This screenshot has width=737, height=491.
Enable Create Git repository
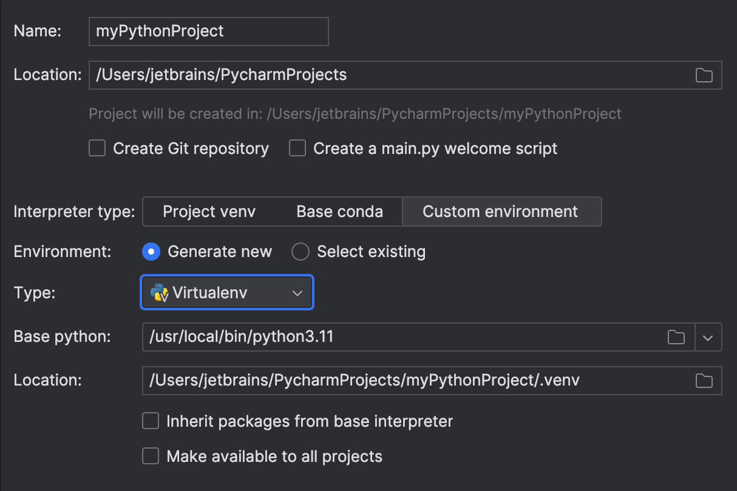[97, 148]
